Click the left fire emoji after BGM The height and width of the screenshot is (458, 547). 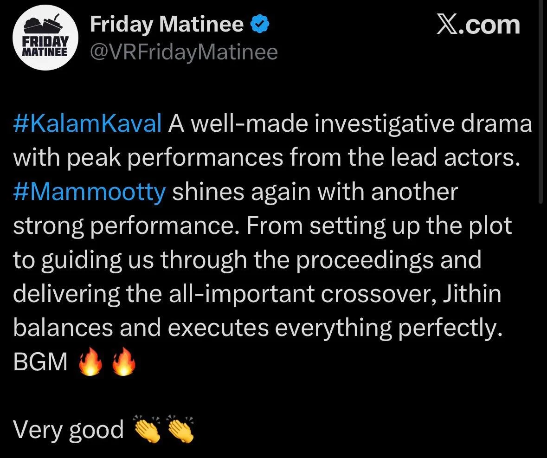tap(90, 361)
